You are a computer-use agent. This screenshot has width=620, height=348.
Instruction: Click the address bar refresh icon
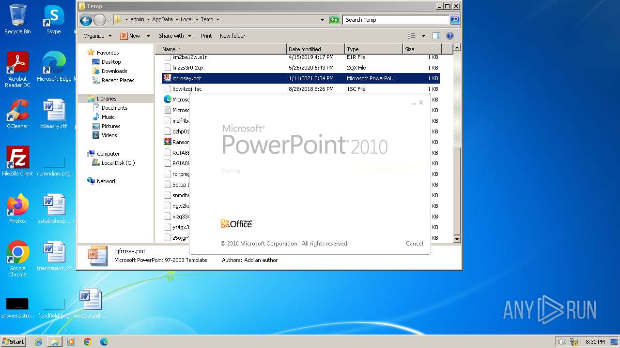coord(334,20)
